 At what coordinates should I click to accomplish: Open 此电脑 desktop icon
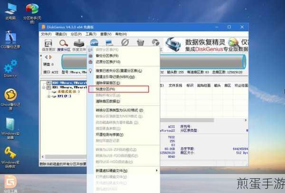point(10,11)
